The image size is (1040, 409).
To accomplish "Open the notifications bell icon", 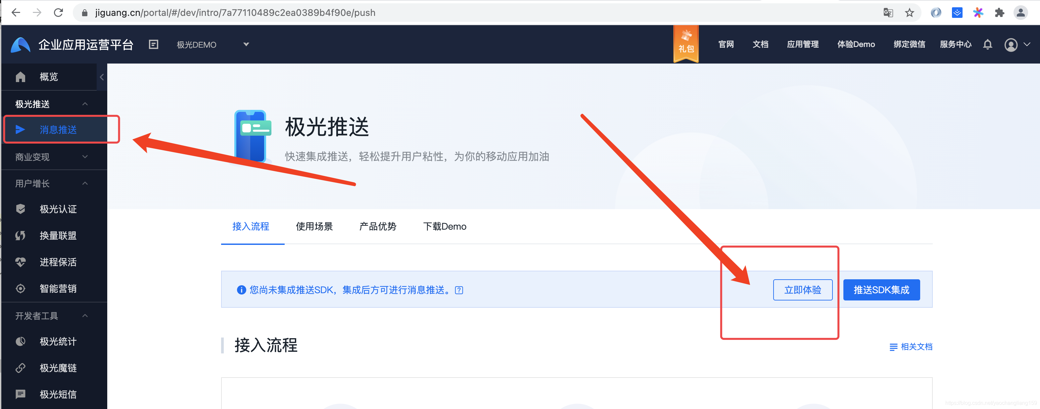I will 987,44.
